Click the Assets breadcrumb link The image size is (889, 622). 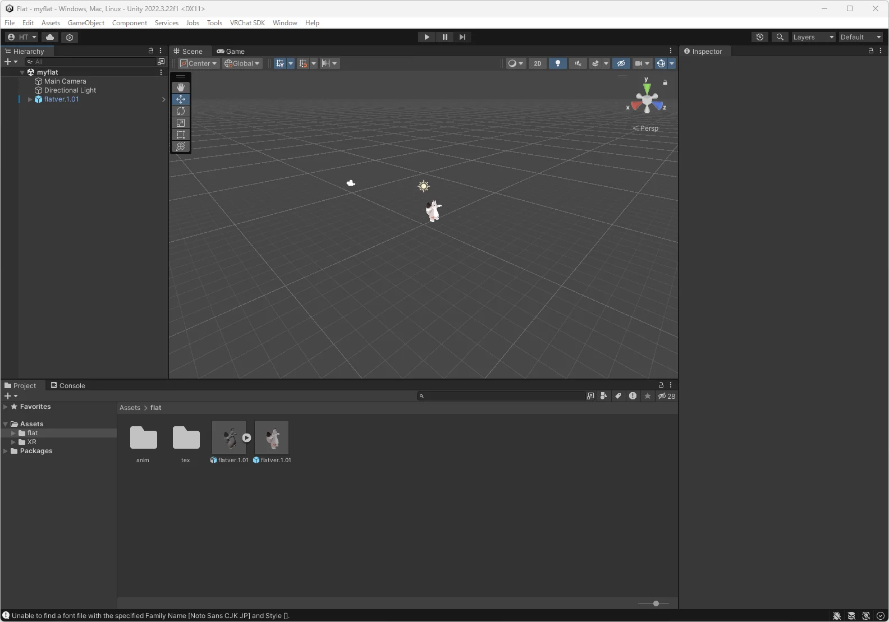(x=130, y=408)
